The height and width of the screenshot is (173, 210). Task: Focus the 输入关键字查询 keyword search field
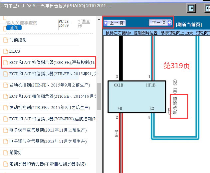pos(22,23)
